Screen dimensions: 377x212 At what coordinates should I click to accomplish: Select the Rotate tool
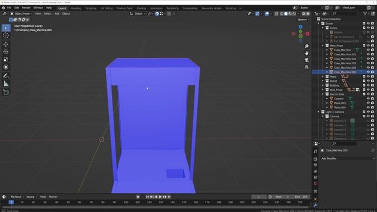pos(6,52)
